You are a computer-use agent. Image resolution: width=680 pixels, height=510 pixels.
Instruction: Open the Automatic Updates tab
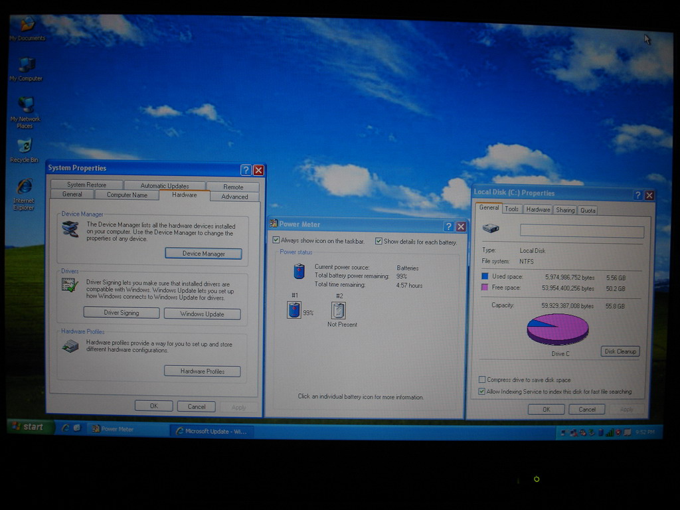(x=165, y=186)
